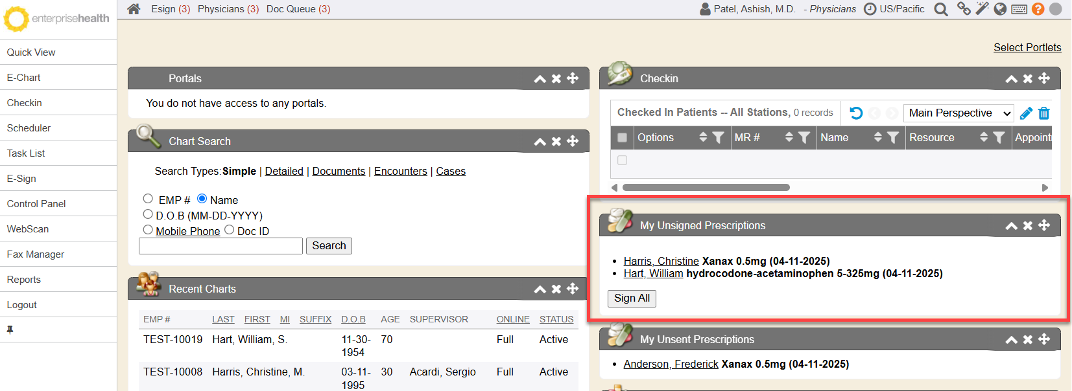Go to the home icon in top bar
Screen dimensions: 1072x391
pyautogui.click(x=134, y=9)
